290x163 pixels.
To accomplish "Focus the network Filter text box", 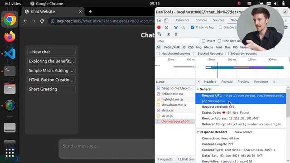I will 177,41.
